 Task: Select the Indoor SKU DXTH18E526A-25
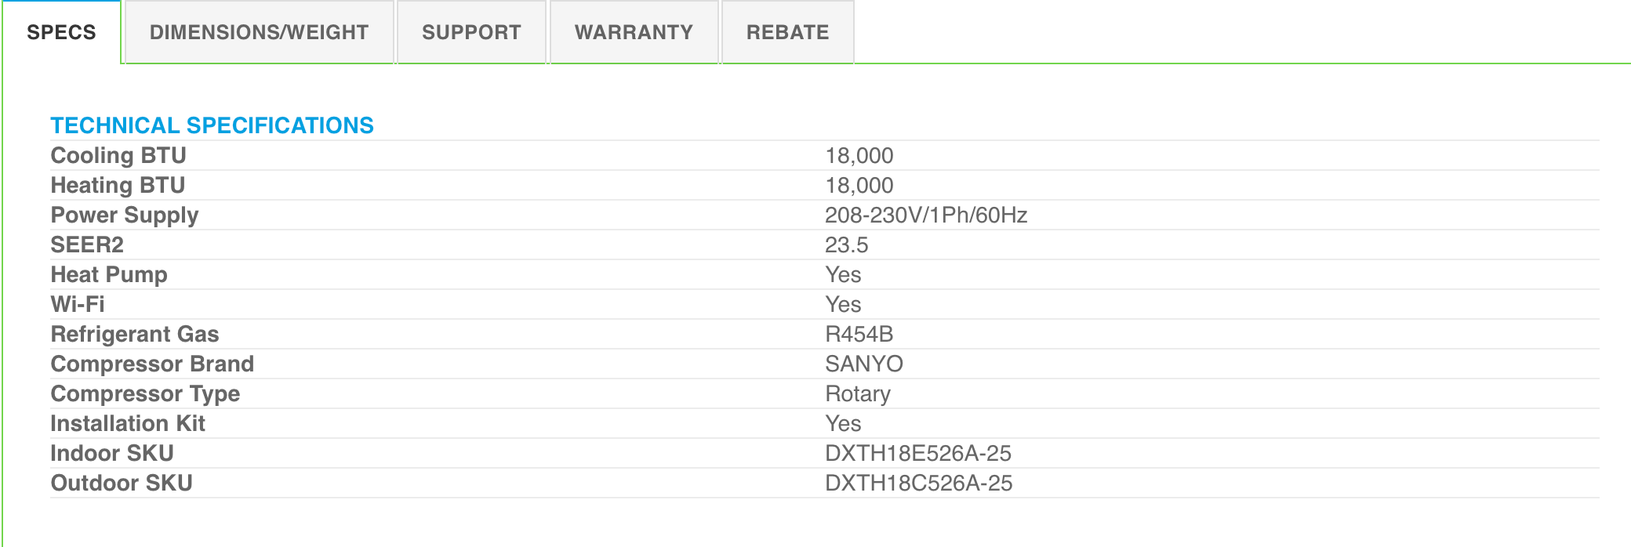918,453
